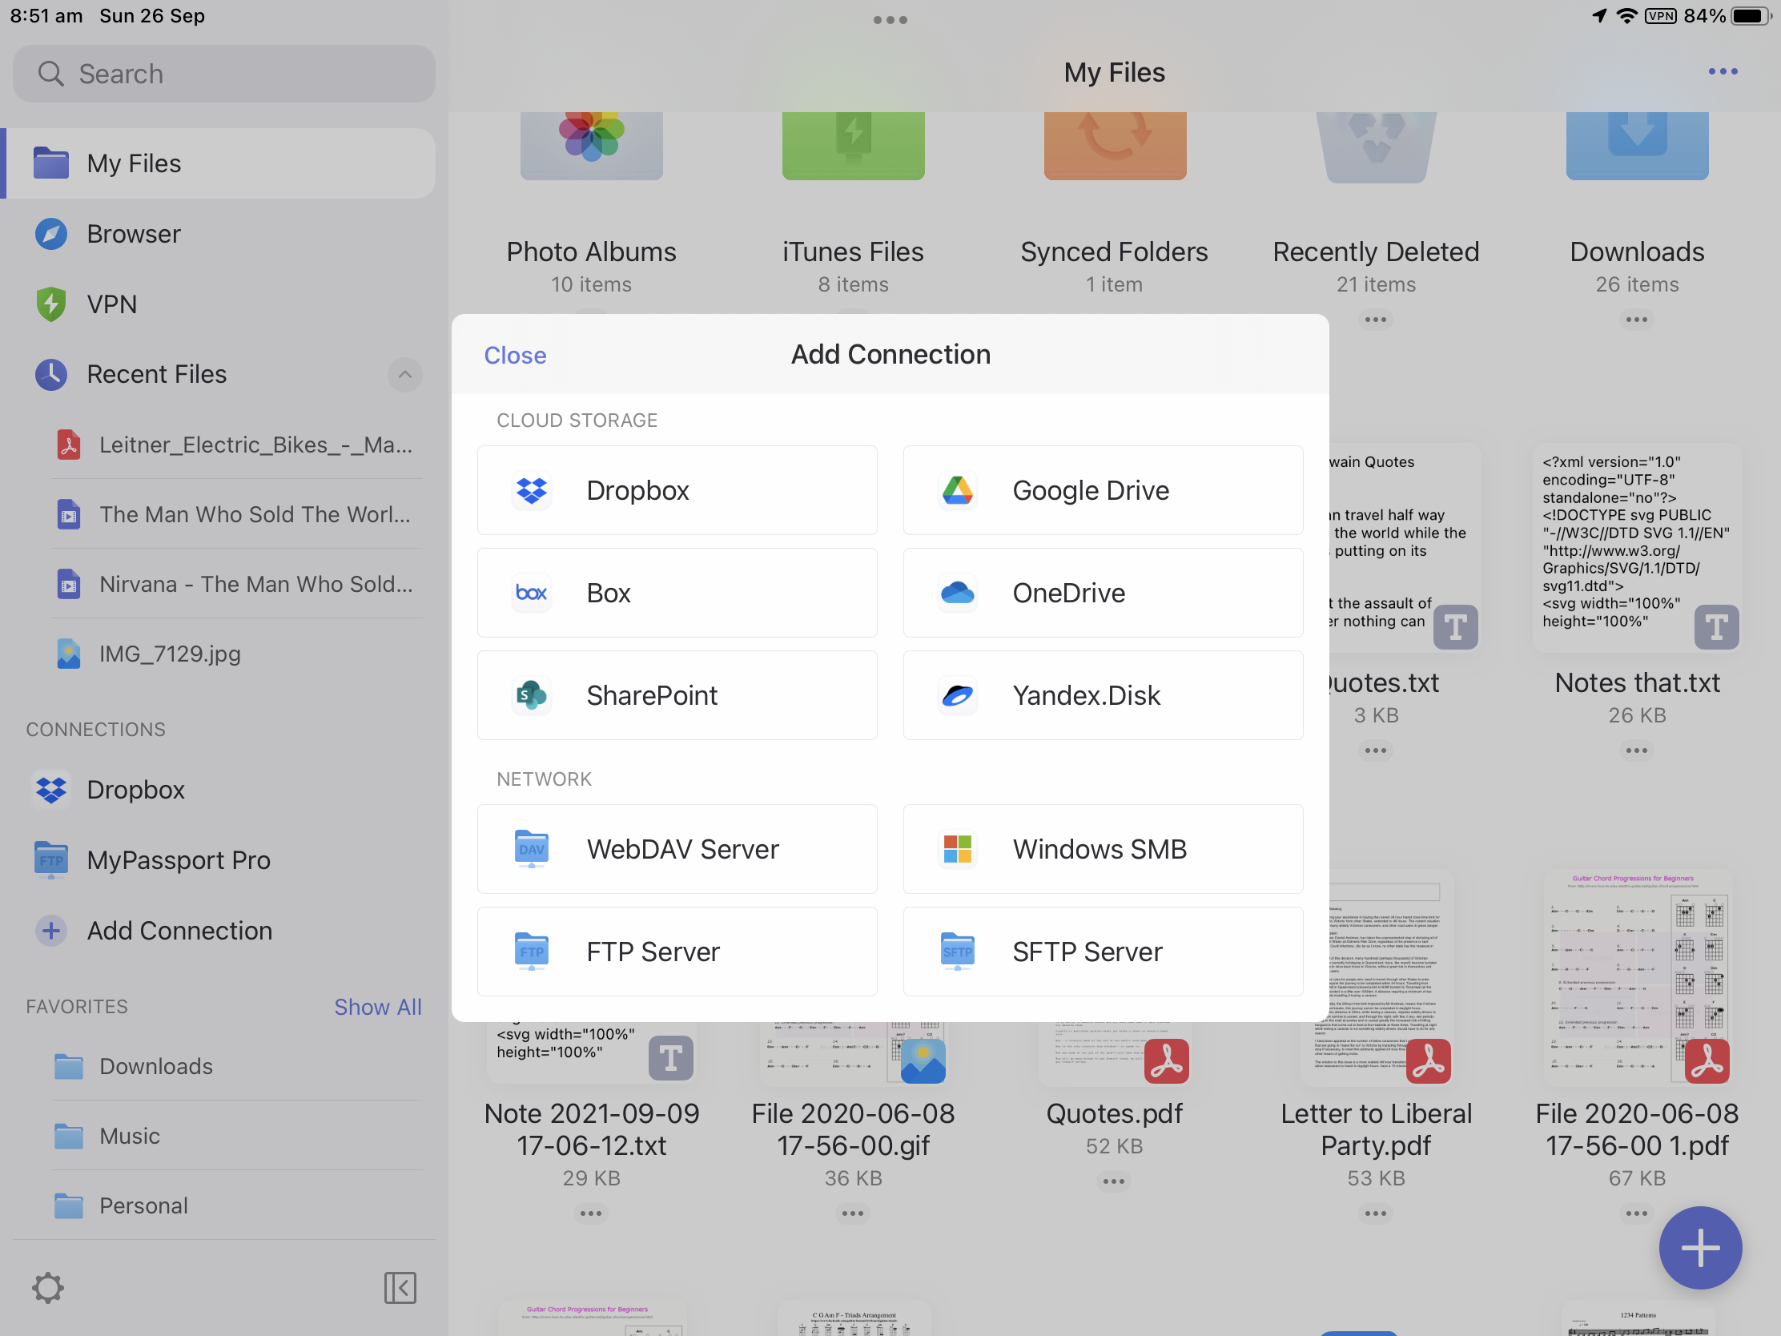Tap the VPN status bar badge
The image size is (1781, 1336).
click(x=1660, y=16)
